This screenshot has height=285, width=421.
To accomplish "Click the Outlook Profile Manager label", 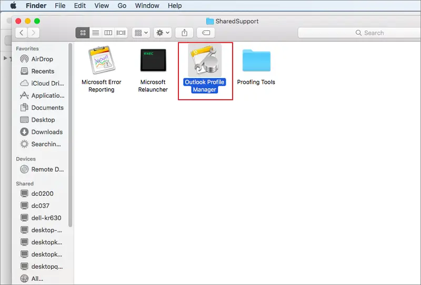I will point(205,86).
